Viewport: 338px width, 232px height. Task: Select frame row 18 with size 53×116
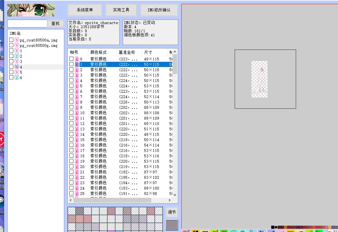click(121, 156)
